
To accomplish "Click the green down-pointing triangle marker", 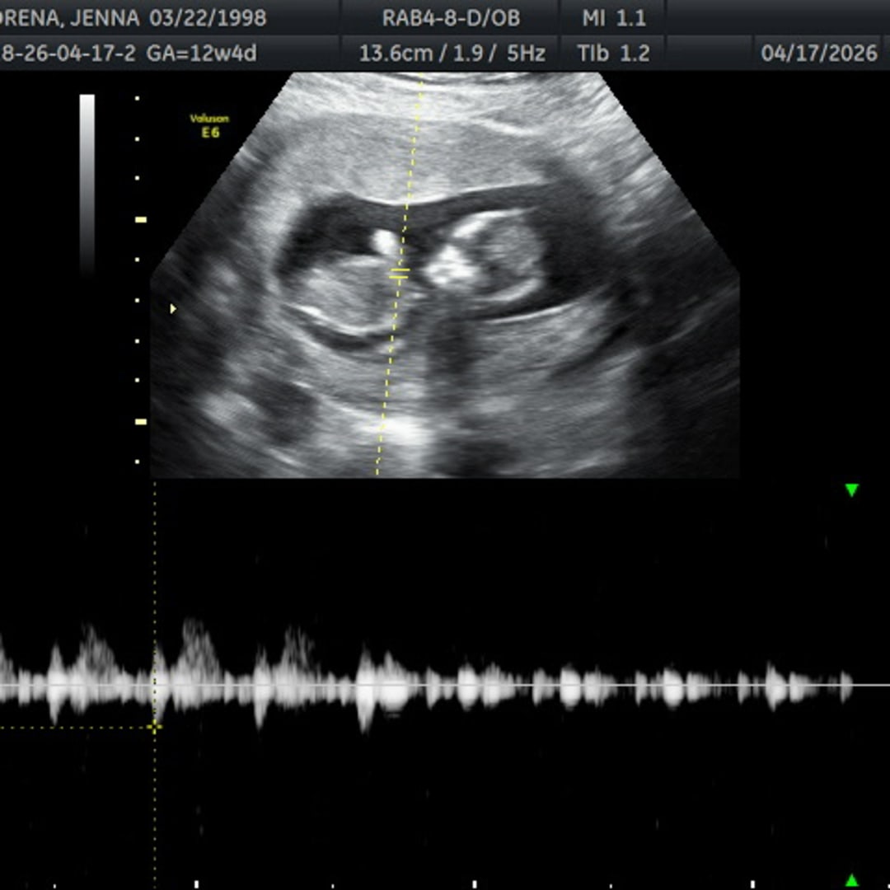I will tap(851, 489).
